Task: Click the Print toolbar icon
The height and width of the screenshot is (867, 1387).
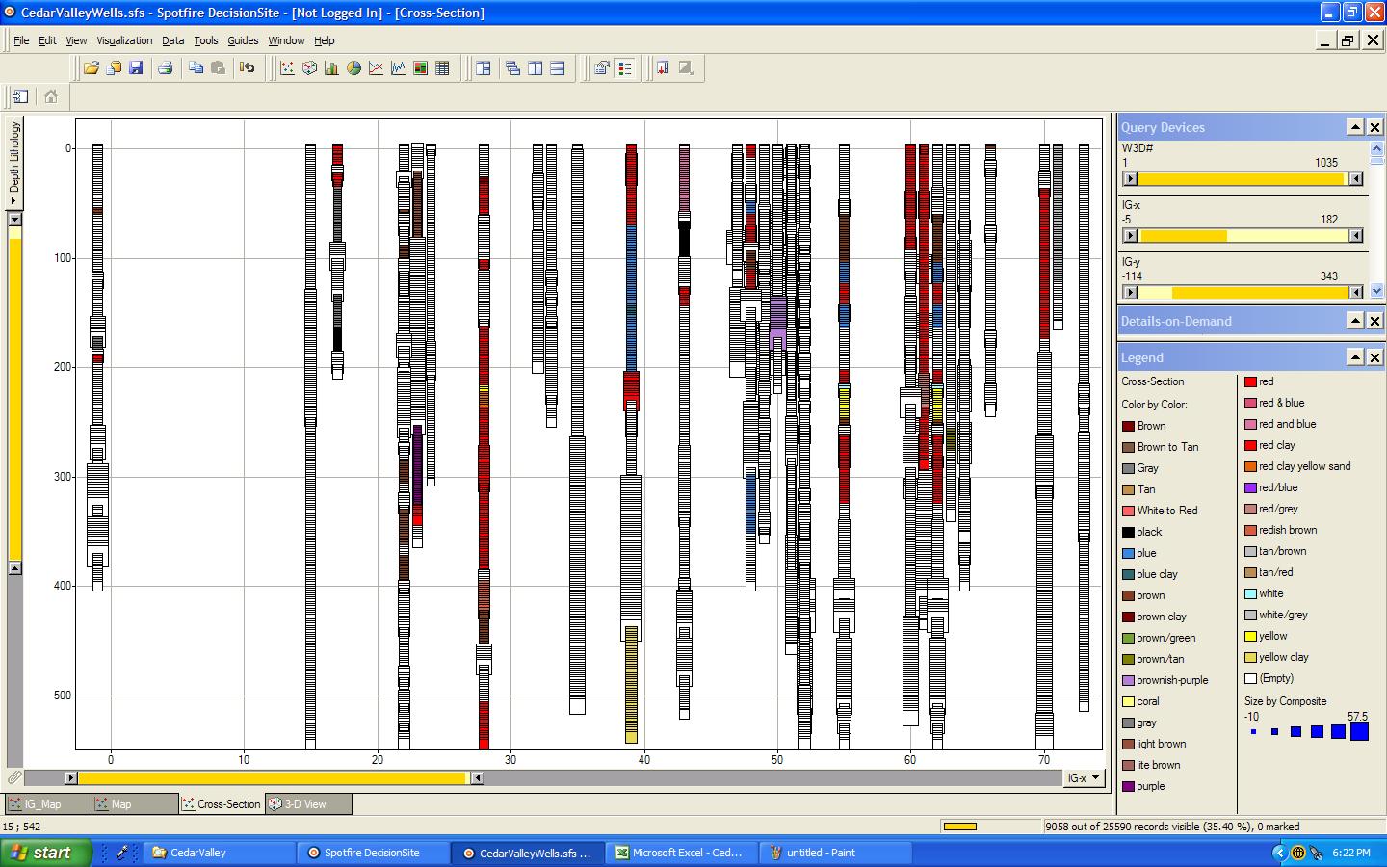Action: [165, 68]
